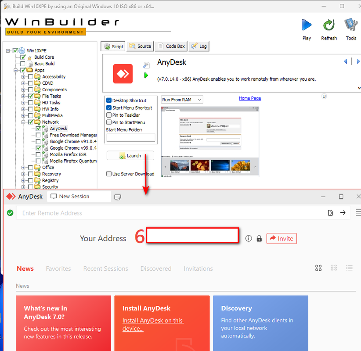
Task: Open the Tools icon in WinBuilder
Action: pyautogui.click(x=351, y=25)
